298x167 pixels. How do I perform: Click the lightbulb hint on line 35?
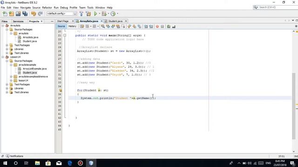(x=61, y=90)
